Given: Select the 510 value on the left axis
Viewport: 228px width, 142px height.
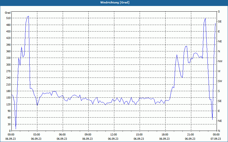Looking at the screenshot, I should pos(8,18).
